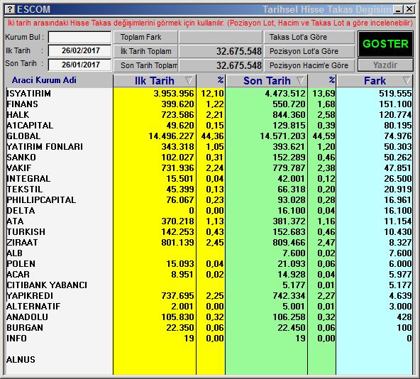Click the GOSTER button
Viewport: 420px width, 379px height.
tap(385, 44)
